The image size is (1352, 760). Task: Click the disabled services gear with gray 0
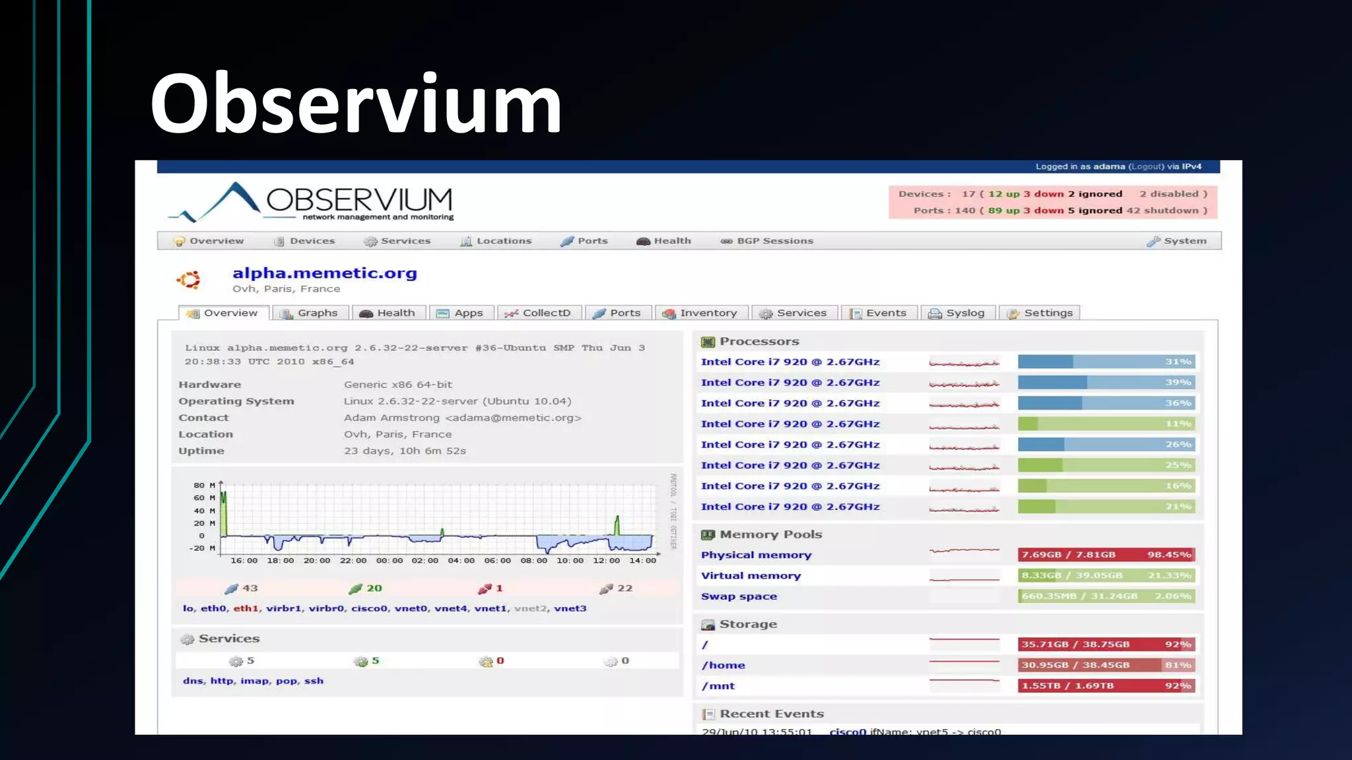(x=611, y=661)
